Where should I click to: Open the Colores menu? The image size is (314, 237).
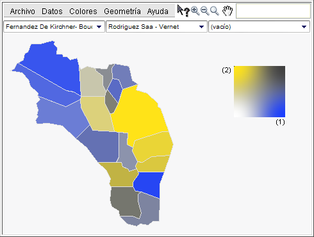(x=83, y=12)
